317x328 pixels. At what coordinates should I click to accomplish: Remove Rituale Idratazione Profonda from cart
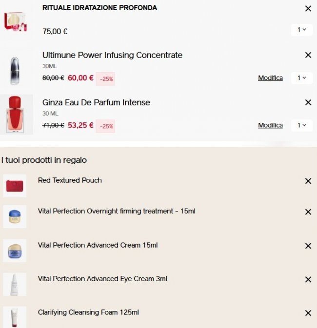click(308, 9)
